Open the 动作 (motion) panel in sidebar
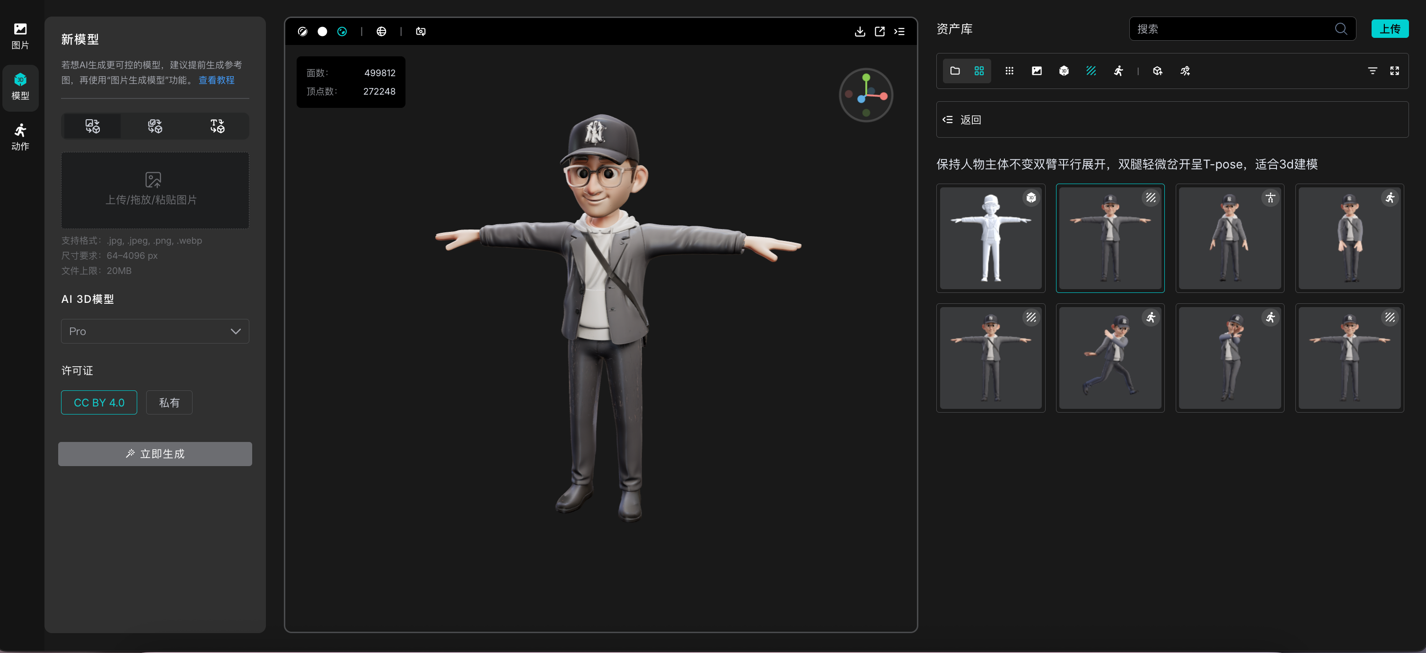This screenshot has width=1426, height=653. point(20,136)
